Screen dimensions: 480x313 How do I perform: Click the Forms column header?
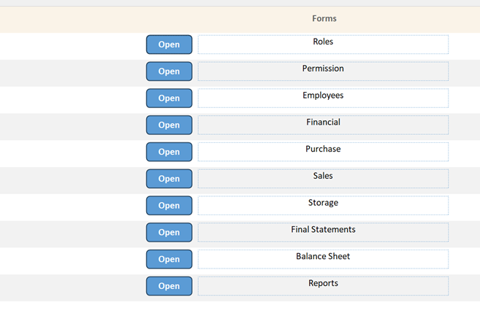pyautogui.click(x=324, y=18)
